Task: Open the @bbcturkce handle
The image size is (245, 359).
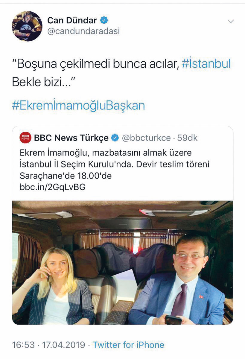Action: pos(146,138)
